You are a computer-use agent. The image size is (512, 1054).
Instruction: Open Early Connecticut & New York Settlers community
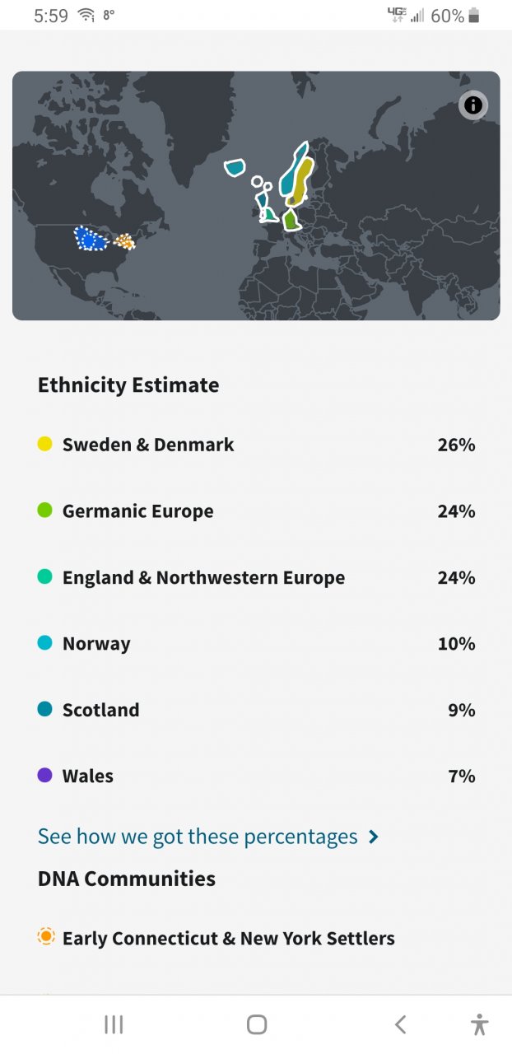click(x=229, y=938)
